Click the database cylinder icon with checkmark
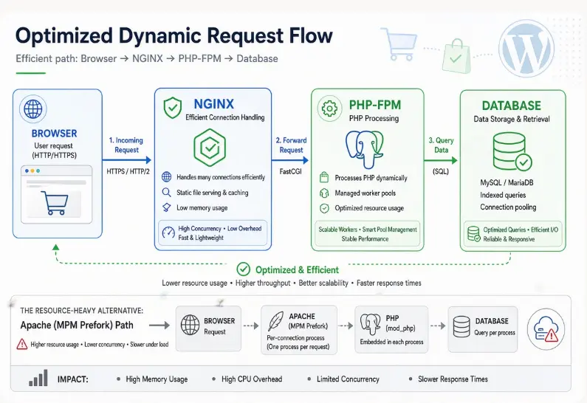Screen dimensions: 587x403 point(512,151)
